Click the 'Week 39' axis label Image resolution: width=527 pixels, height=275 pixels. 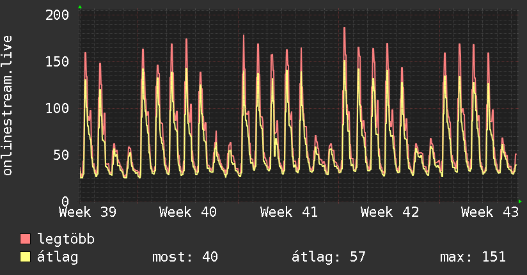pos(88,212)
